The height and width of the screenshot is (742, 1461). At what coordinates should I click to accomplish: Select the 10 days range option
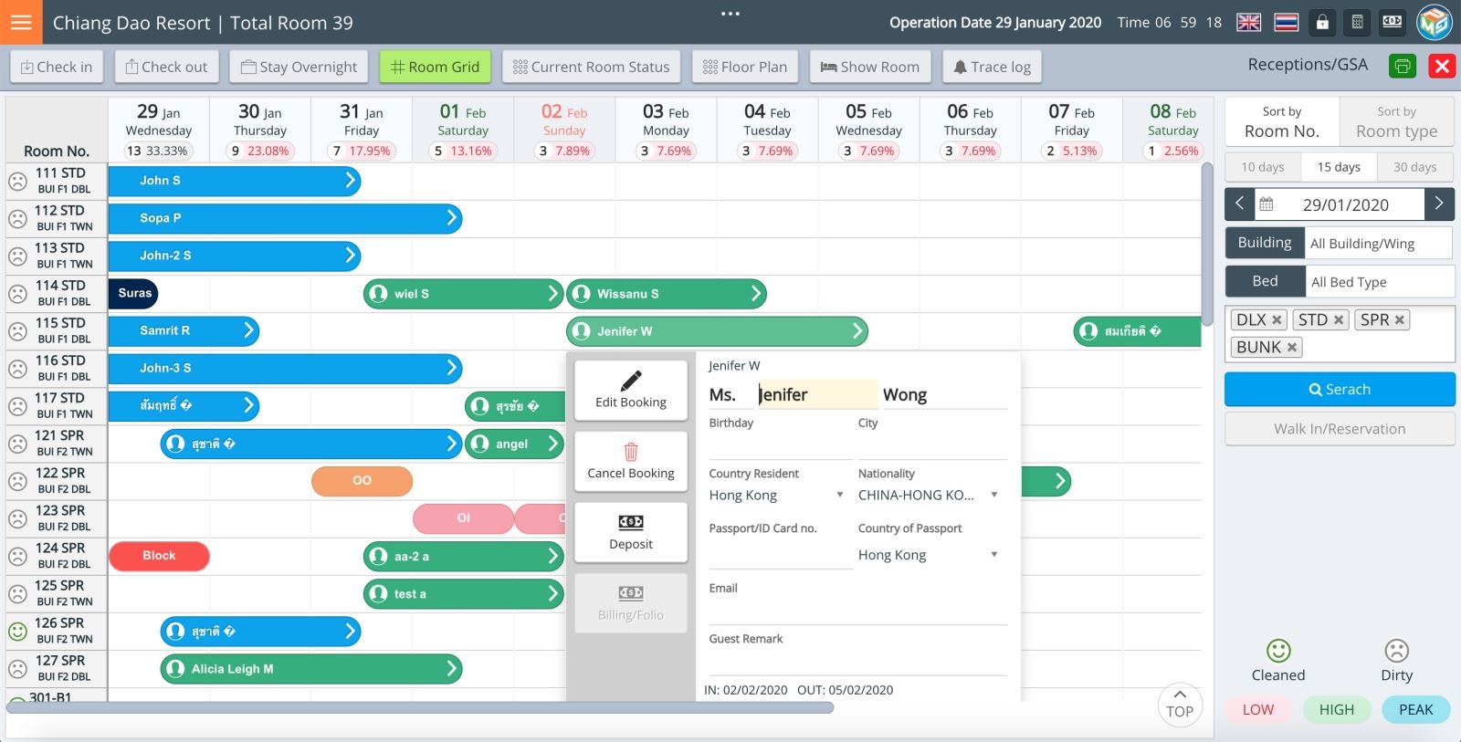[x=1262, y=167]
